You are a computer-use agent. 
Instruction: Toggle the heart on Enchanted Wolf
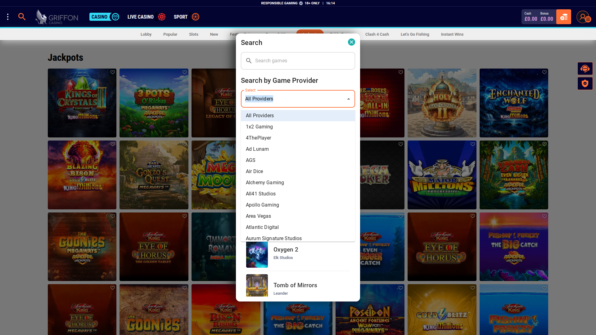(x=544, y=72)
